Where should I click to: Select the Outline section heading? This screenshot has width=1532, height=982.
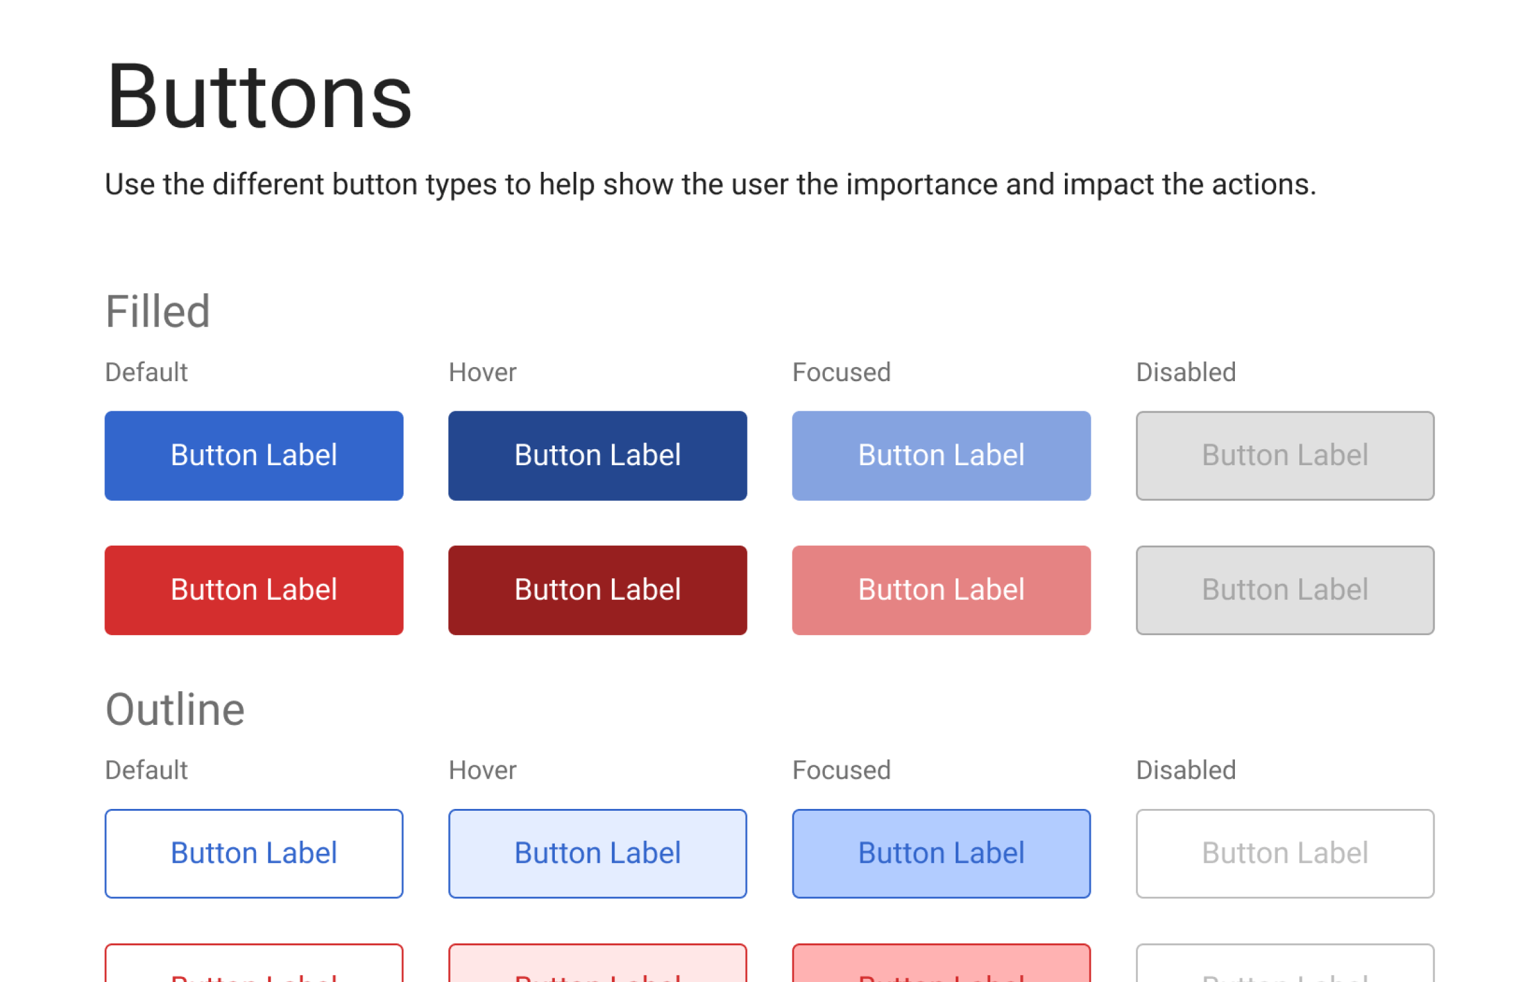175,708
